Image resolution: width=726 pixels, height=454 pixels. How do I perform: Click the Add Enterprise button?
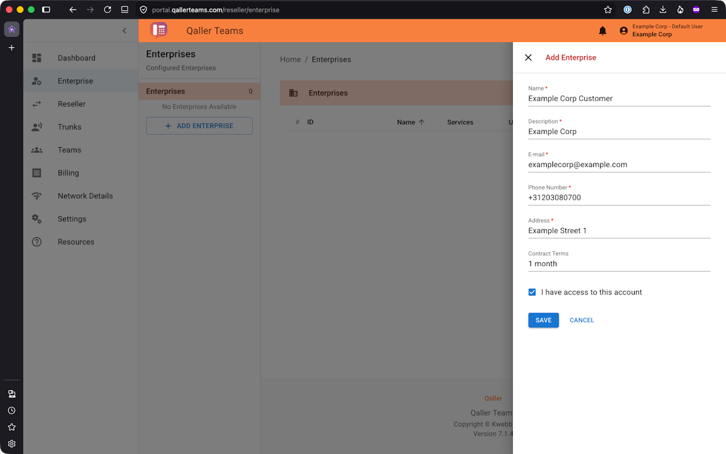(199, 126)
